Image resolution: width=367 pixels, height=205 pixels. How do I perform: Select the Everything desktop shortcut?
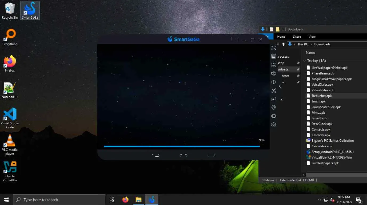pyautogui.click(x=10, y=38)
